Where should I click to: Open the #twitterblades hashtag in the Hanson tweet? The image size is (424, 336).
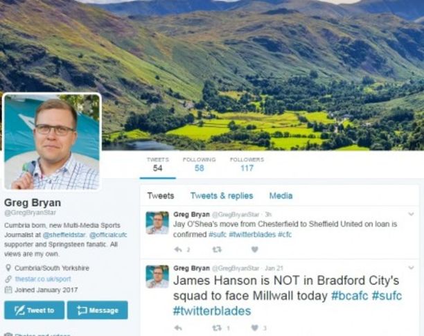point(212,311)
